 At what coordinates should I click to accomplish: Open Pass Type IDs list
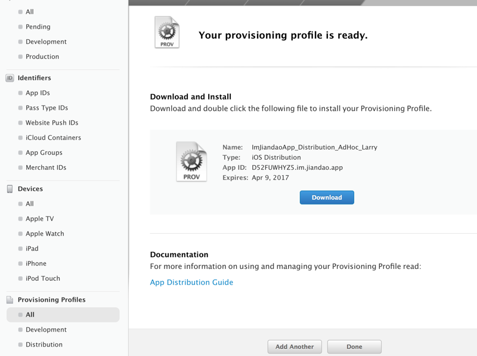coord(47,108)
